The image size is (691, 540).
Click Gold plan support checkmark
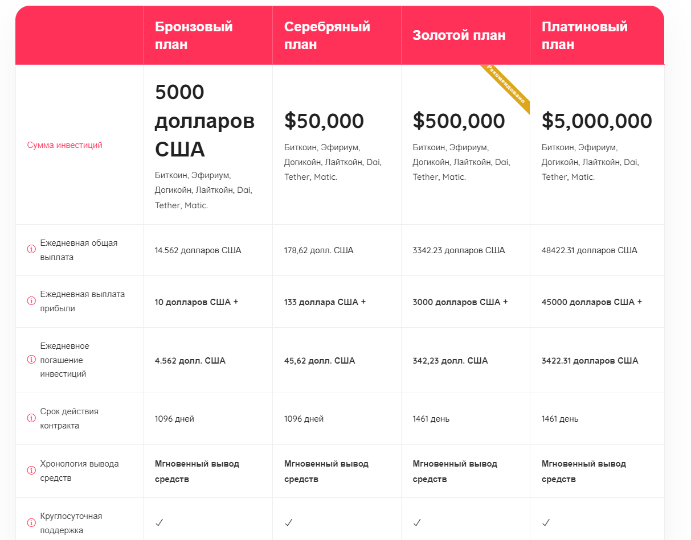418,522
